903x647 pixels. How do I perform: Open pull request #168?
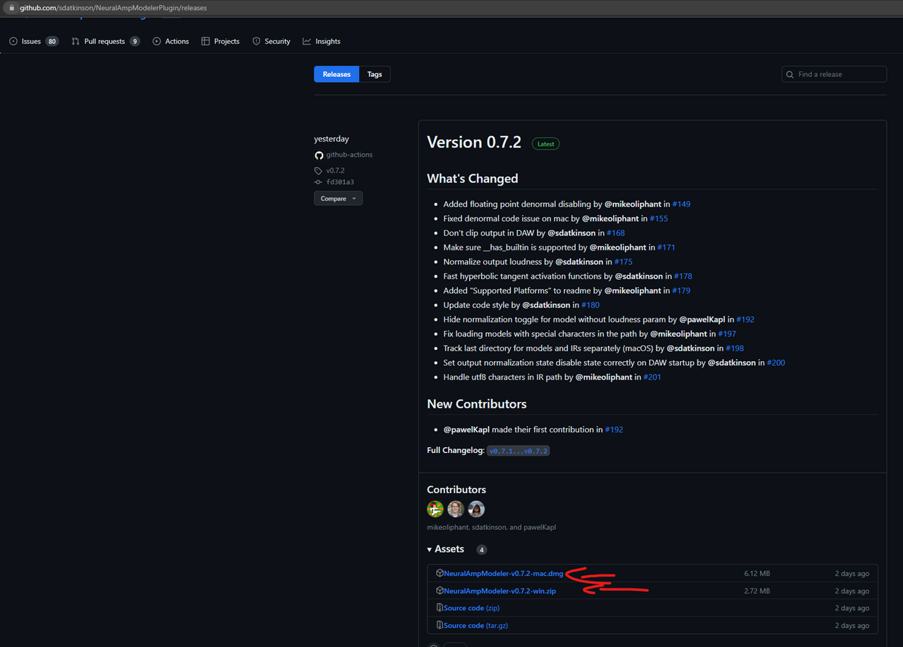[x=615, y=233]
